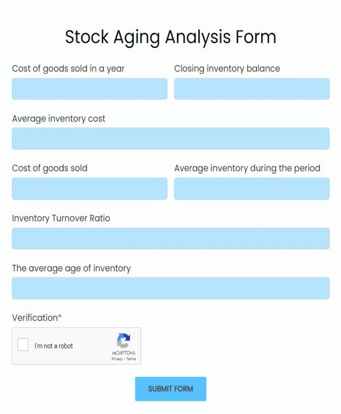Screen dimensions: 341x414
Task: Click the Cost of goods sold label
Action: coord(50,168)
